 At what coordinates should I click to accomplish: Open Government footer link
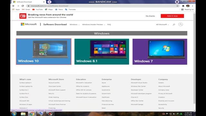tap(106, 93)
